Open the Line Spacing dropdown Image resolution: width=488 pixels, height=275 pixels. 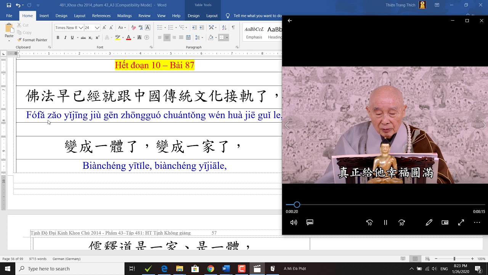point(199,37)
